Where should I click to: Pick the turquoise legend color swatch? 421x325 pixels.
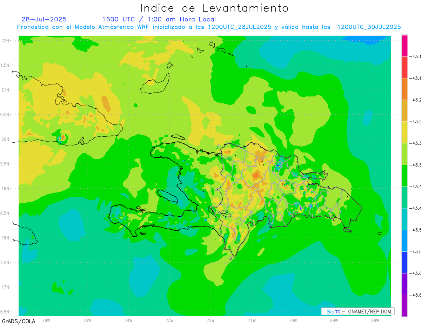click(405, 219)
